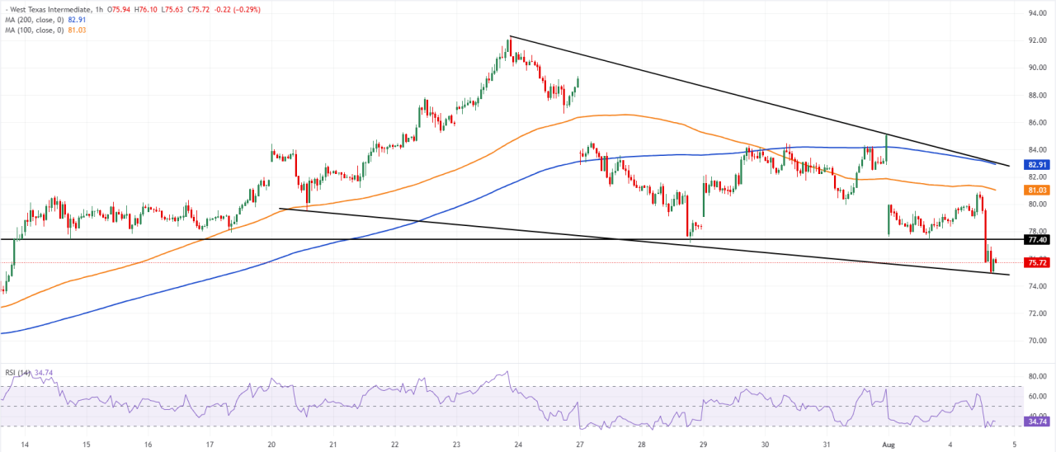Viewport: 1056px width, 452px height.
Task: Click the blue 82.91 price tag
Action: [1037, 165]
